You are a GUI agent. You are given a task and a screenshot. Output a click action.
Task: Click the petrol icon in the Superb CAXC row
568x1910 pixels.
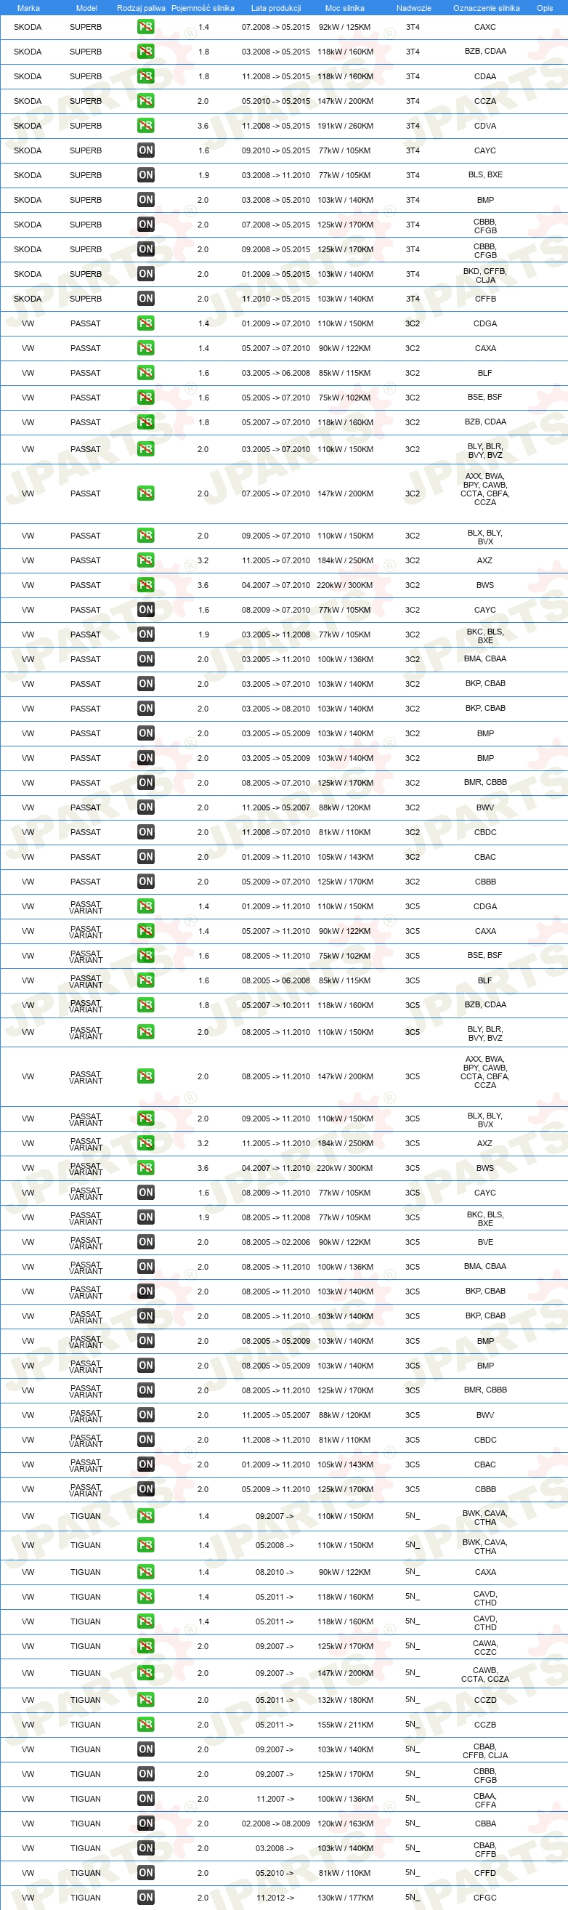[146, 27]
